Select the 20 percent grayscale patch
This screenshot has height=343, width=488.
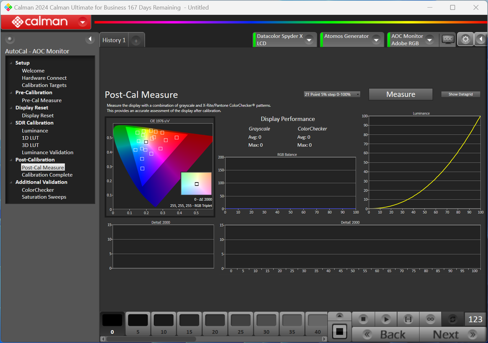coord(215,324)
